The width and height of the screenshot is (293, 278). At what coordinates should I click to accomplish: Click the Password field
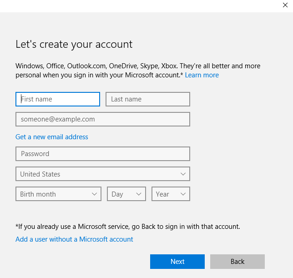click(x=103, y=154)
